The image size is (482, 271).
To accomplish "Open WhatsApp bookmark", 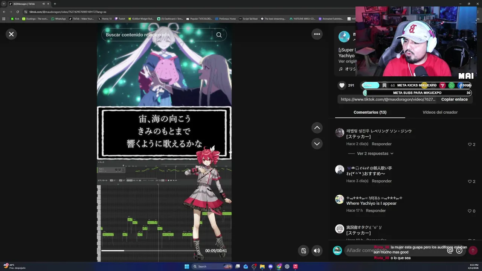I will click(58, 19).
